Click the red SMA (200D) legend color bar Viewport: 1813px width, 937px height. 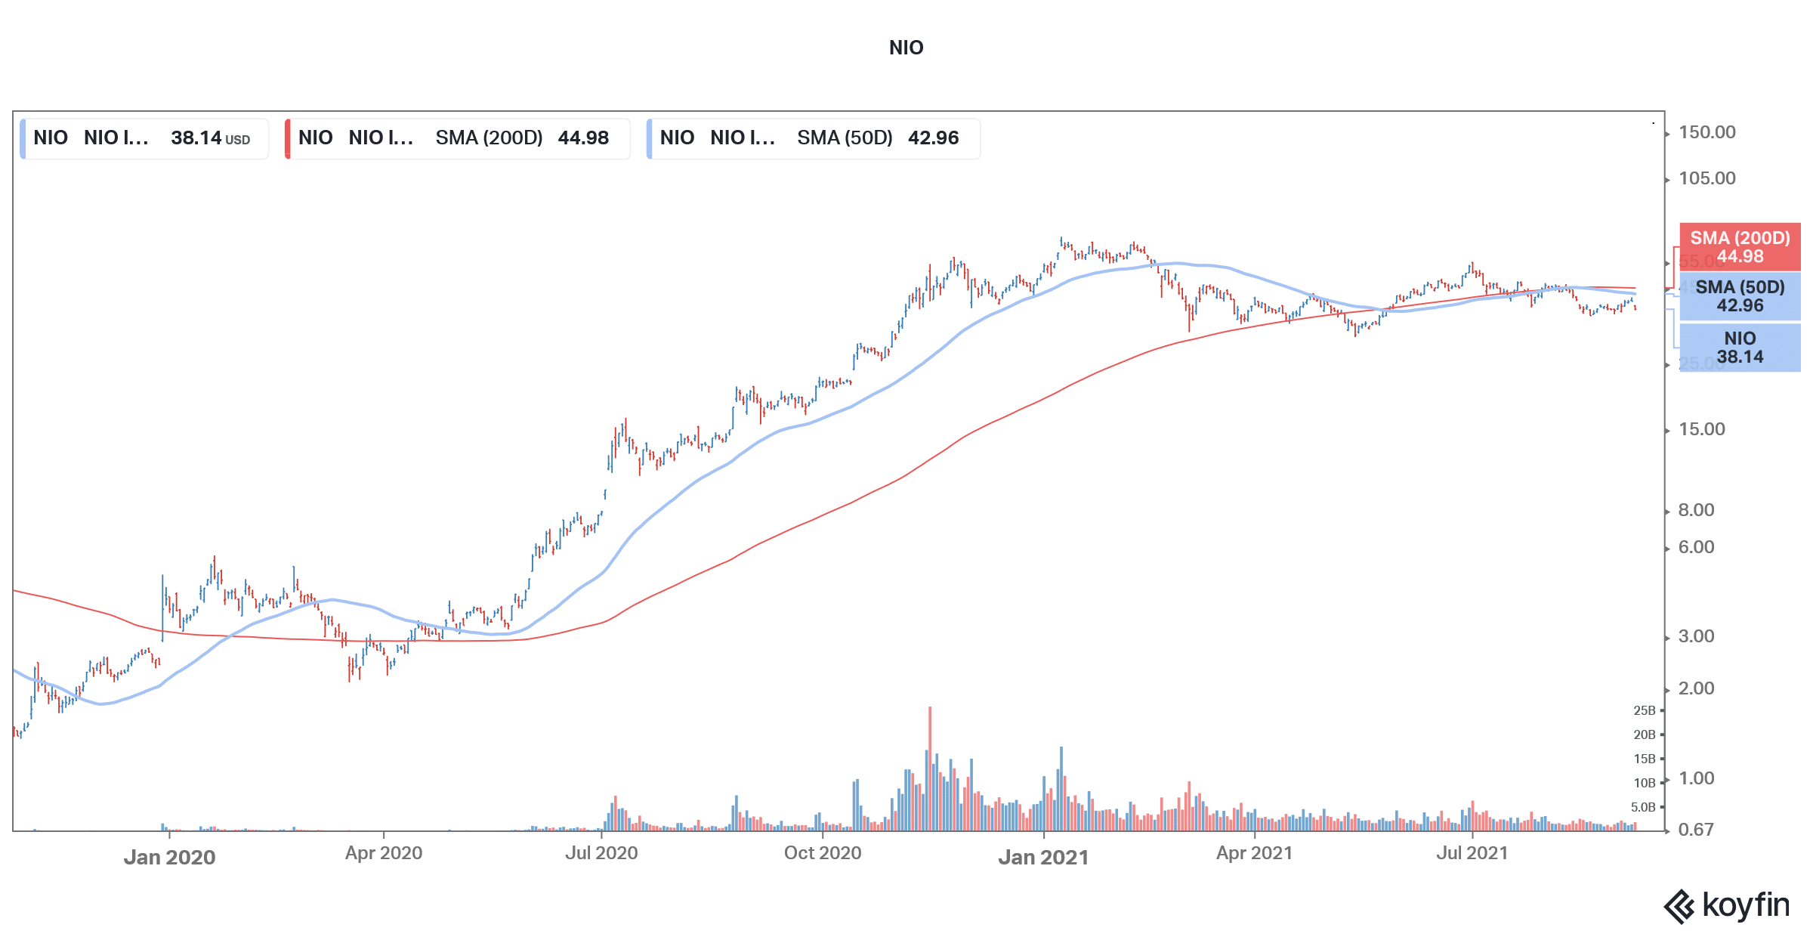click(x=288, y=138)
